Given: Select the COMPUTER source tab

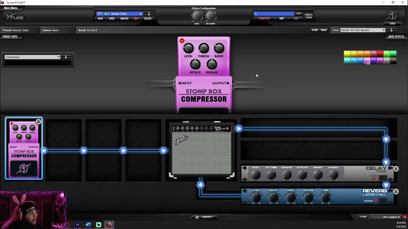Looking at the screenshot, I should click(264, 18).
